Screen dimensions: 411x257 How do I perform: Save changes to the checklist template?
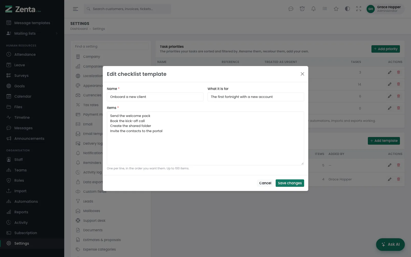(290, 183)
